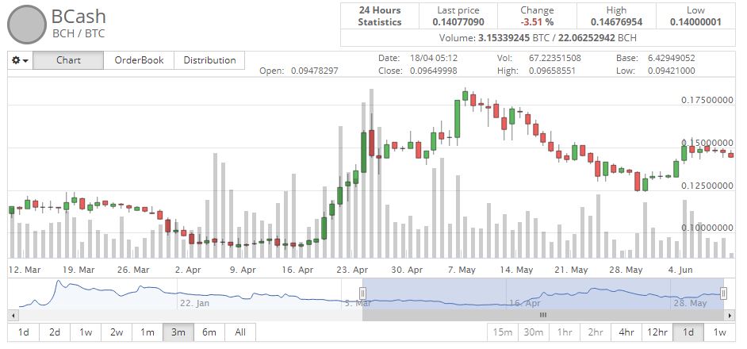
Task: Open the chart settings gear dropdown
Action: [x=20, y=60]
